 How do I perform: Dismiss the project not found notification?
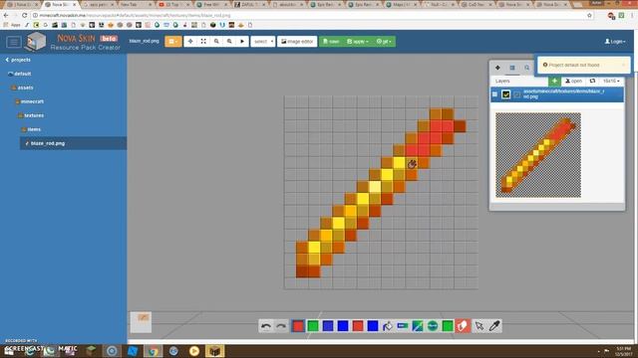623,65
